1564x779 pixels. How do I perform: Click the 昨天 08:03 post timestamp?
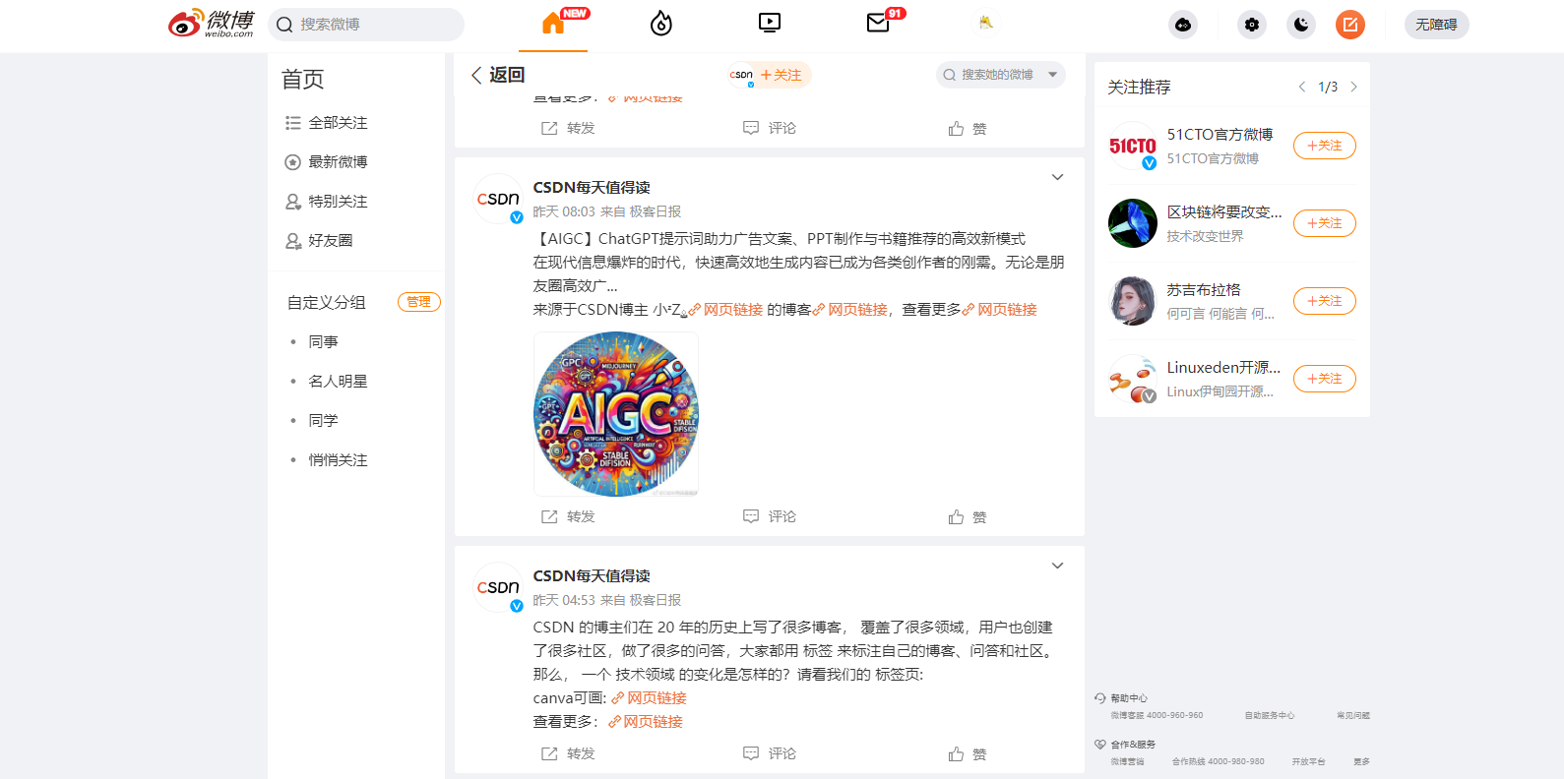pyautogui.click(x=564, y=211)
